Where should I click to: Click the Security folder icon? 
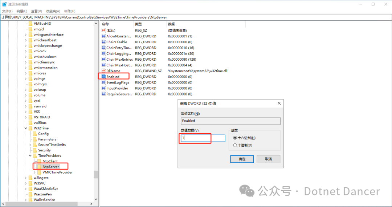tap(35, 150)
